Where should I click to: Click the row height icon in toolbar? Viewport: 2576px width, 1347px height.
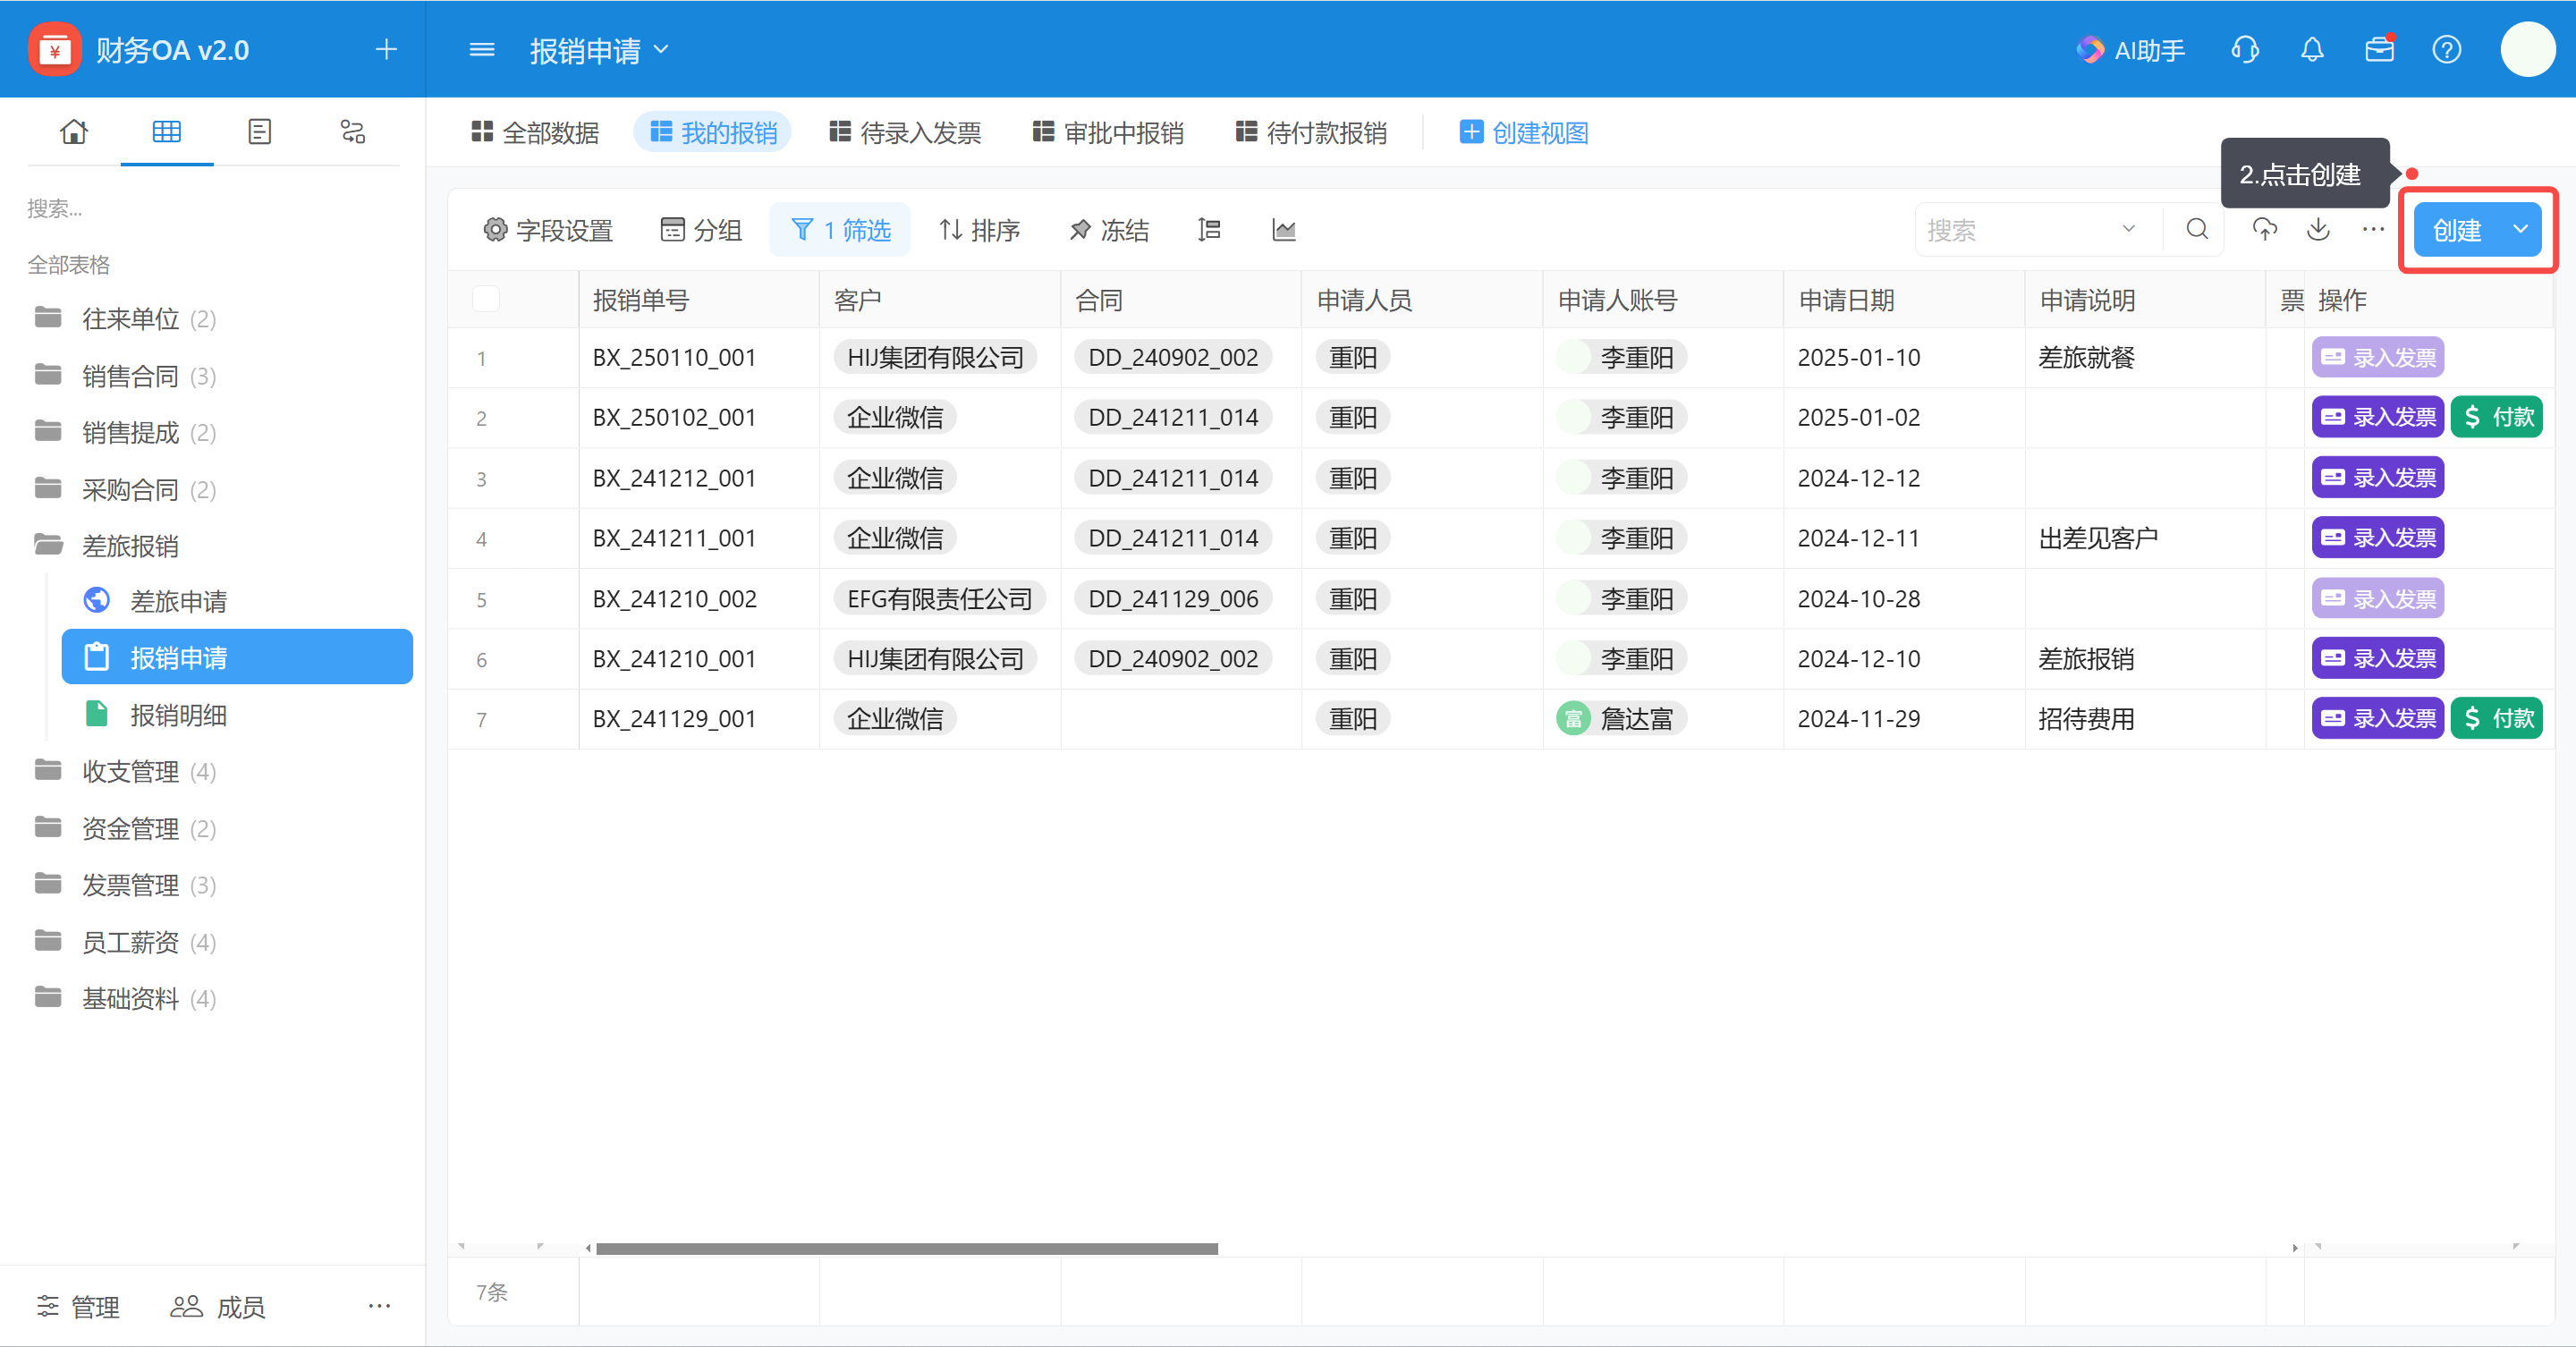[x=1209, y=230]
